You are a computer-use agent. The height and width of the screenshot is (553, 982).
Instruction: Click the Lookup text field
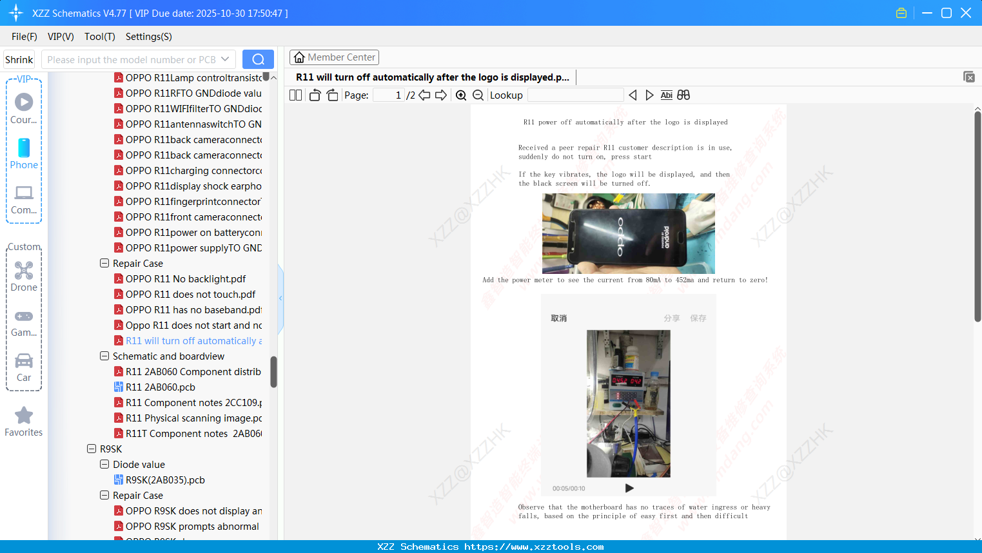576,95
